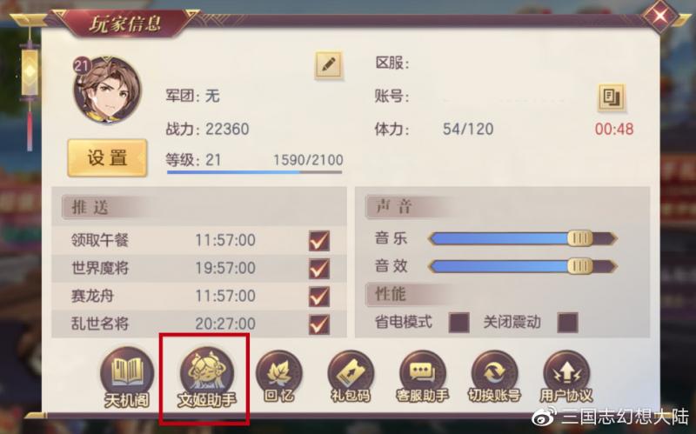Toggle the 乱世名将 notification checkbox
The width and height of the screenshot is (696, 434).
pyautogui.click(x=319, y=324)
